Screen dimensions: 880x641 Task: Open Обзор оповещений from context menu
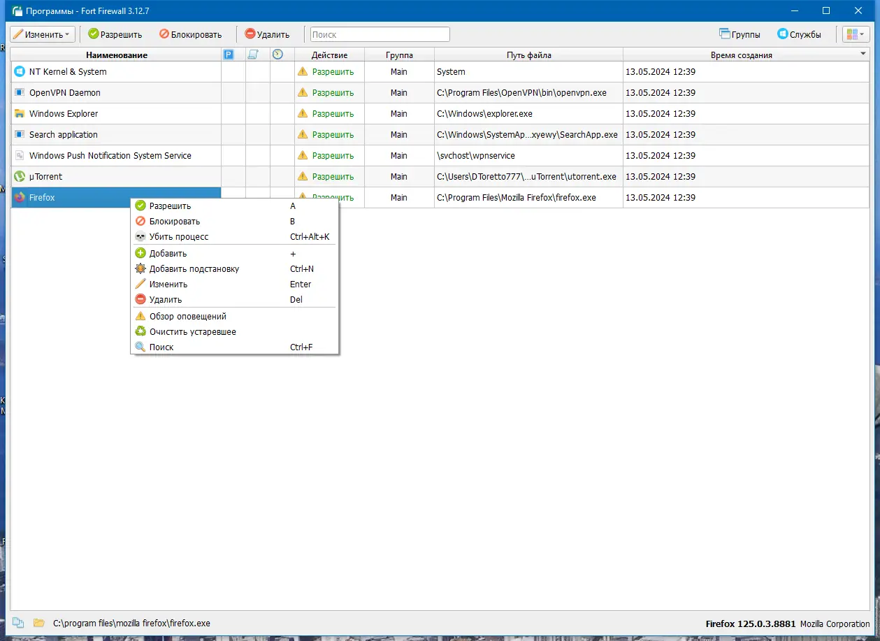(234, 316)
